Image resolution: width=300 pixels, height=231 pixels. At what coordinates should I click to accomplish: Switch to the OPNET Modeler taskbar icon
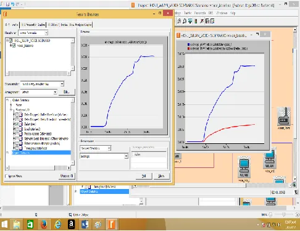pyautogui.click(x=112, y=224)
